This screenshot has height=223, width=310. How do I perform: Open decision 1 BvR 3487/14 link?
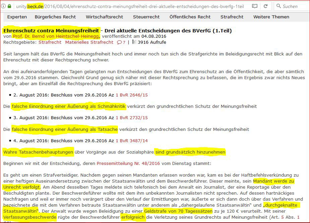click(132, 141)
